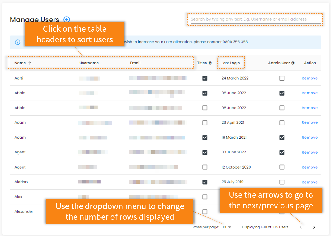This screenshot has height=236, width=331.
Task: Click the name Aldrian in the table
Action: 21,182
